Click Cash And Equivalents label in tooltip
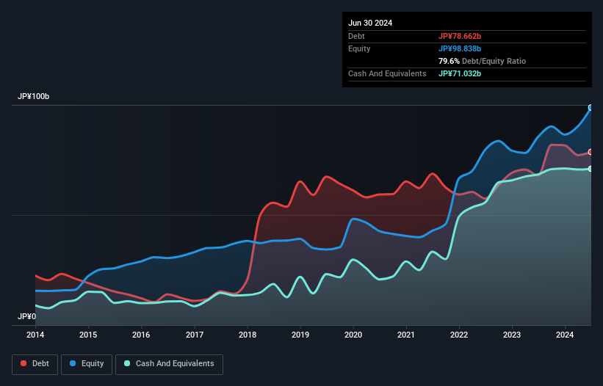The width and height of the screenshot is (603, 386). click(387, 73)
